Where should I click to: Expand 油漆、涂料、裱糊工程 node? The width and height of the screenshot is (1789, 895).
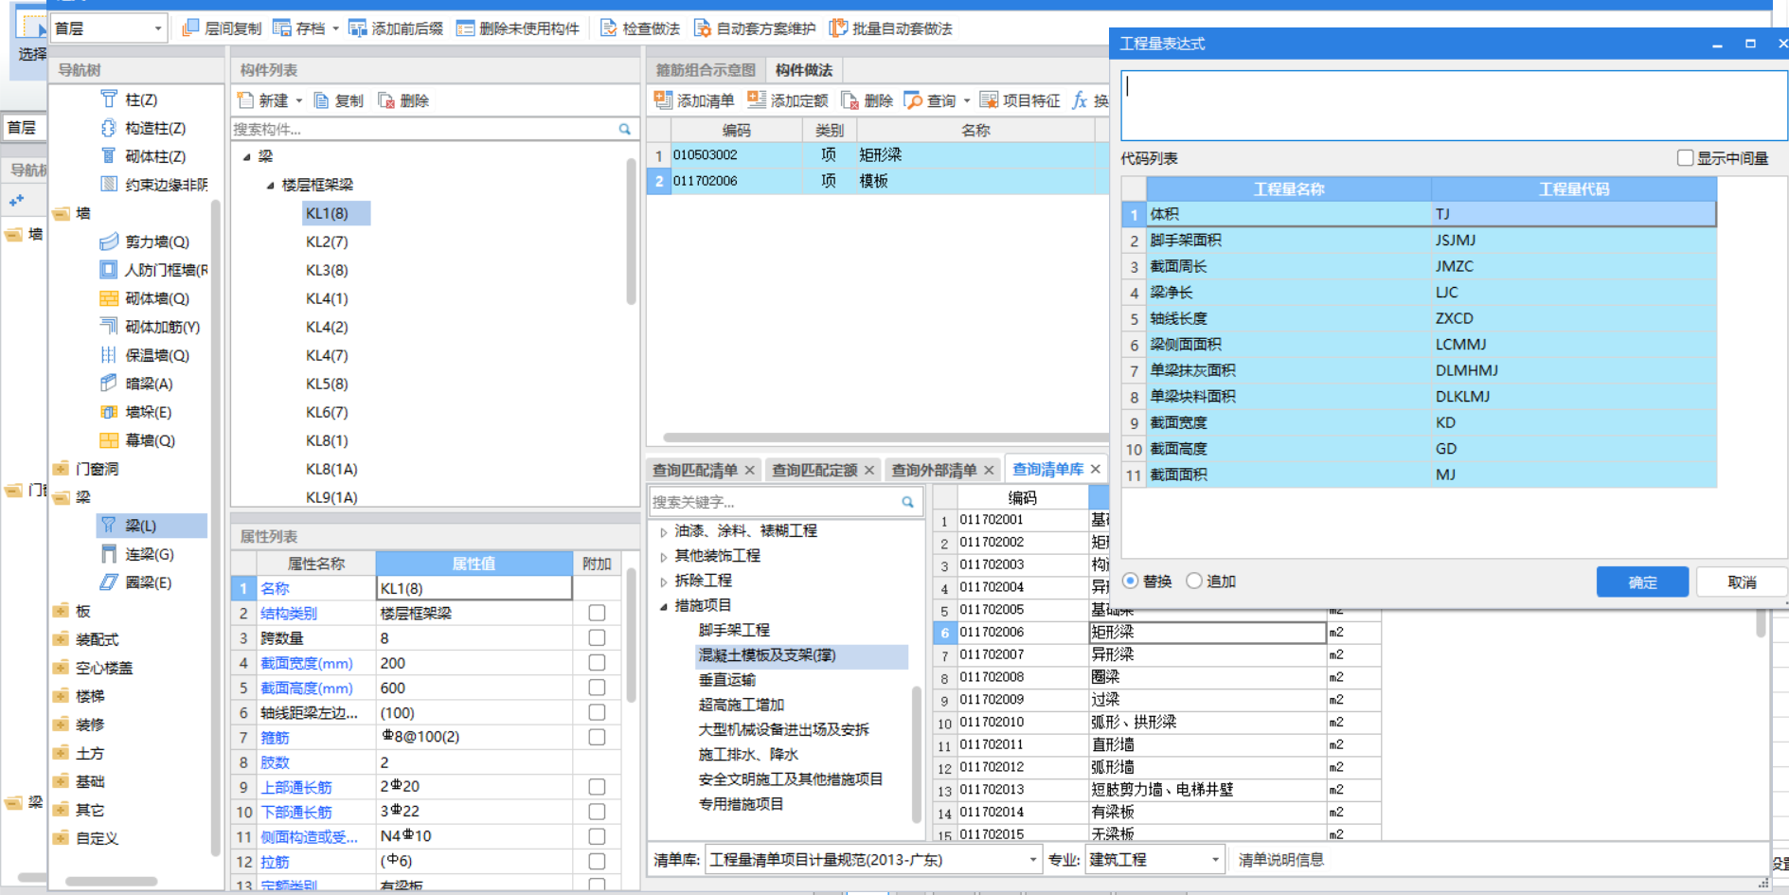664,531
